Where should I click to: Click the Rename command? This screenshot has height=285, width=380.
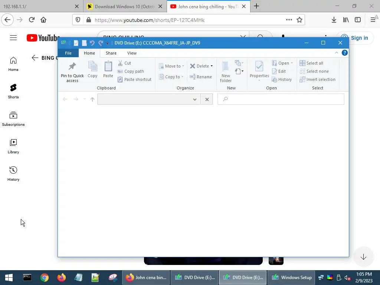pyautogui.click(x=201, y=76)
